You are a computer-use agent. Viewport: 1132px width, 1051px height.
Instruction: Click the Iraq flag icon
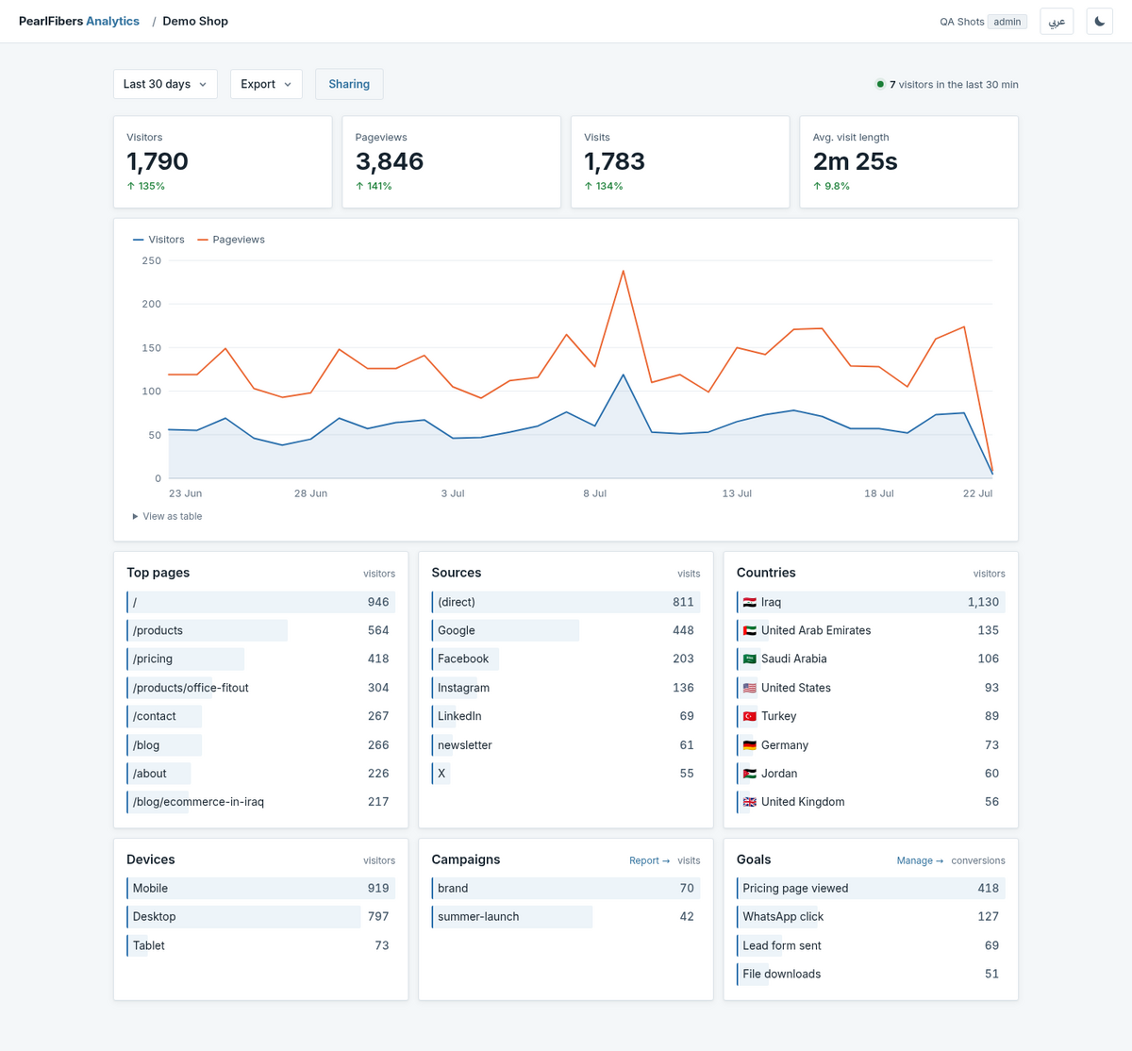pyautogui.click(x=749, y=602)
